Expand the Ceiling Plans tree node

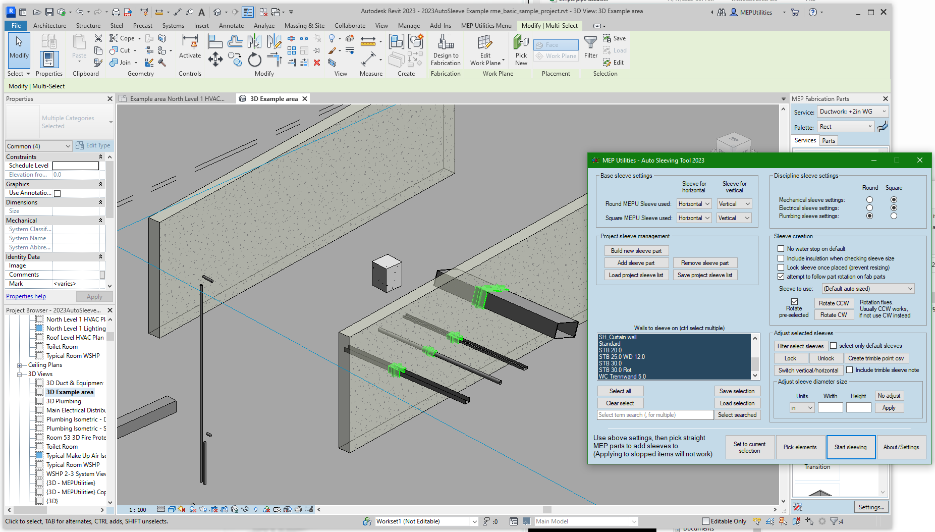tap(20, 365)
